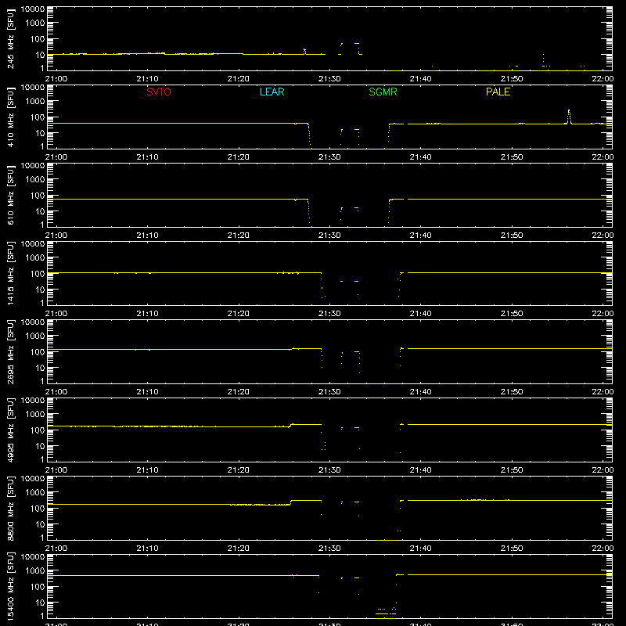Image resolution: width=626 pixels, height=626 pixels.
Task: Click 21:20 tick label below 410 MHz panel
Action: tap(239, 157)
